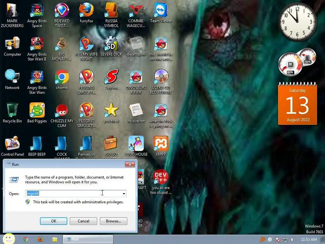Close the Run dialog window
The image size is (325, 244).
tap(130, 164)
